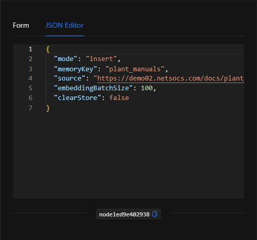Place cursor on "mode" key
Viewport: 257px width, 240px height.
tap(66, 59)
